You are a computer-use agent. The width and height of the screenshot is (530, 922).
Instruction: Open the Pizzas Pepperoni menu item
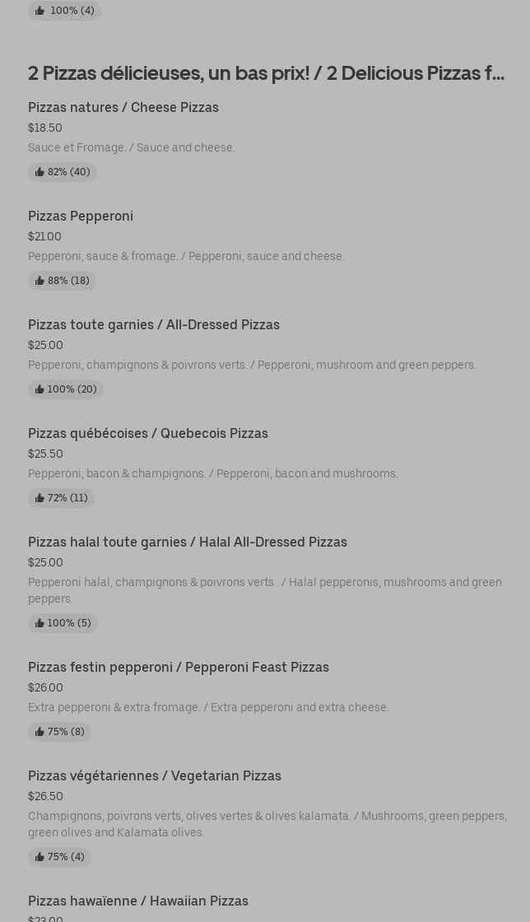[x=81, y=216]
